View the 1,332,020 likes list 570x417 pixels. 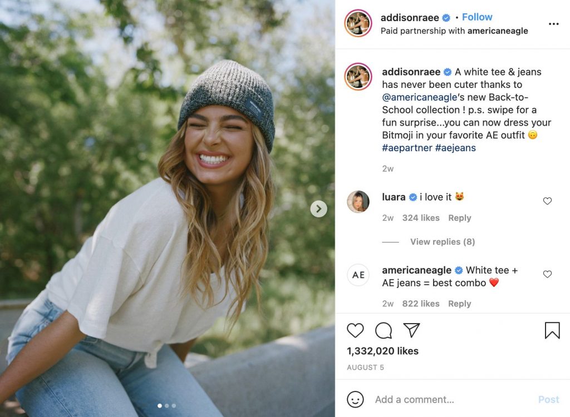[382, 351]
